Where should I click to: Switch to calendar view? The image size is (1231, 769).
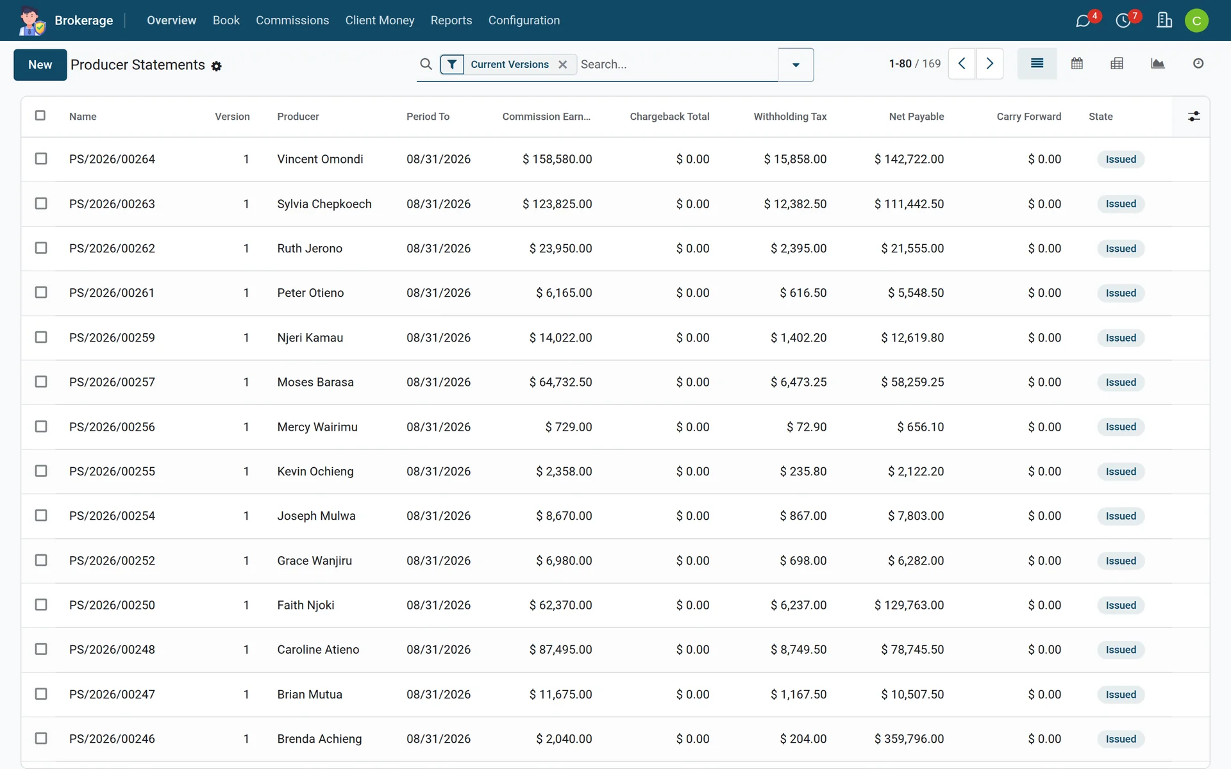click(1077, 63)
